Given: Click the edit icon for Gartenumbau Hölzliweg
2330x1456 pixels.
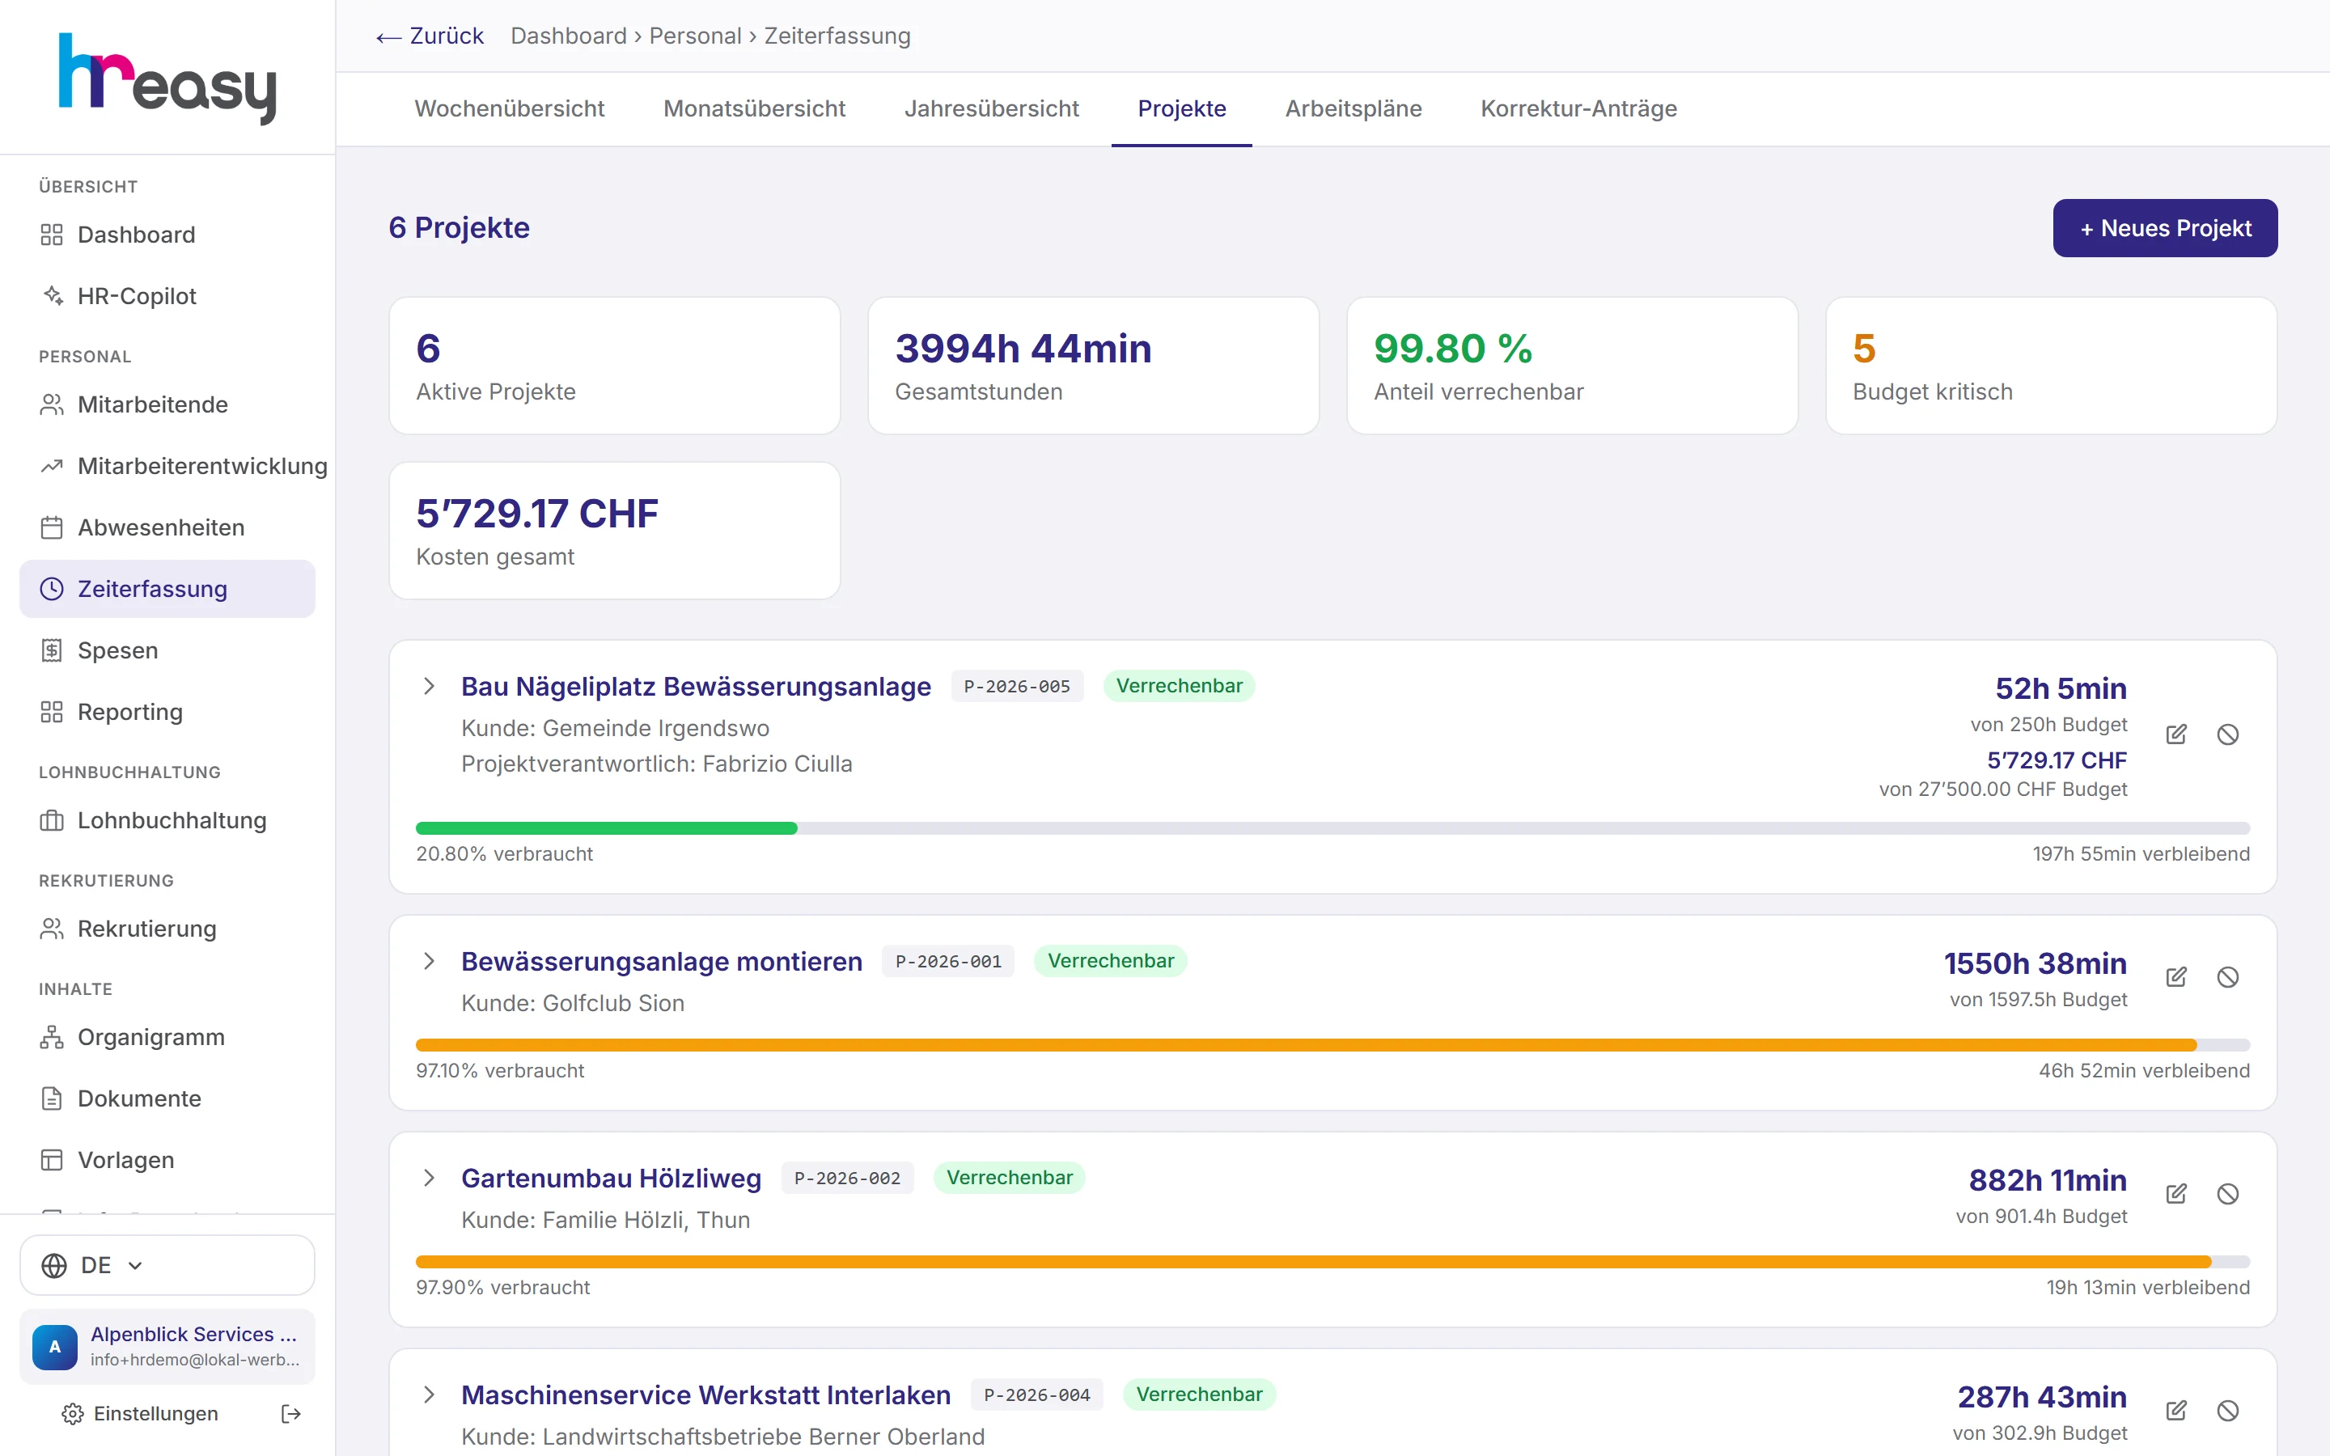Looking at the screenshot, I should pos(2176,1194).
